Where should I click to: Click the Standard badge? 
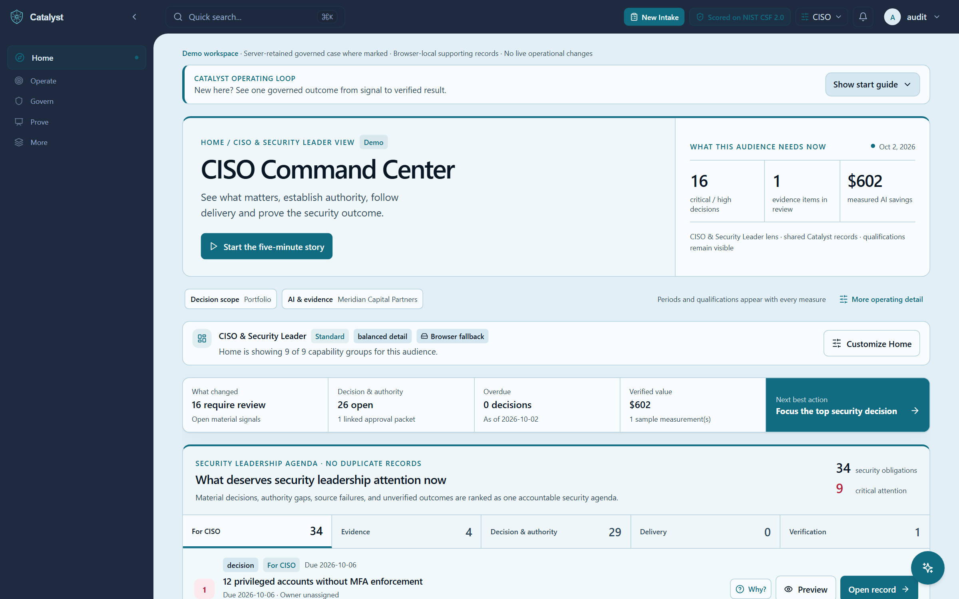pyautogui.click(x=330, y=336)
